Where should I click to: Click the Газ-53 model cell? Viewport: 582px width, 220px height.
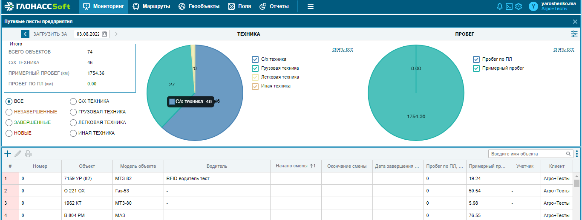tap(138, 191)
